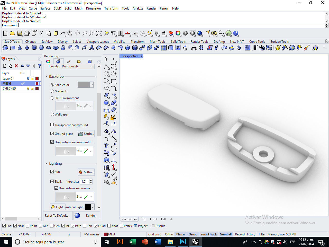Image resolution: width=329 pixels, height=247 pixels.
Task: Switch to the Curve Tools toolbar tab
Action: [x=257, y=41]
